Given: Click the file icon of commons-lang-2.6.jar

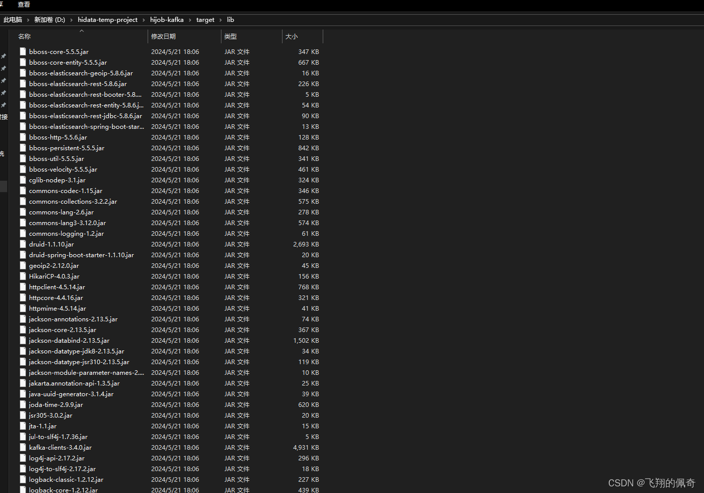Looking at the screenshot, I should pos(23,212).
